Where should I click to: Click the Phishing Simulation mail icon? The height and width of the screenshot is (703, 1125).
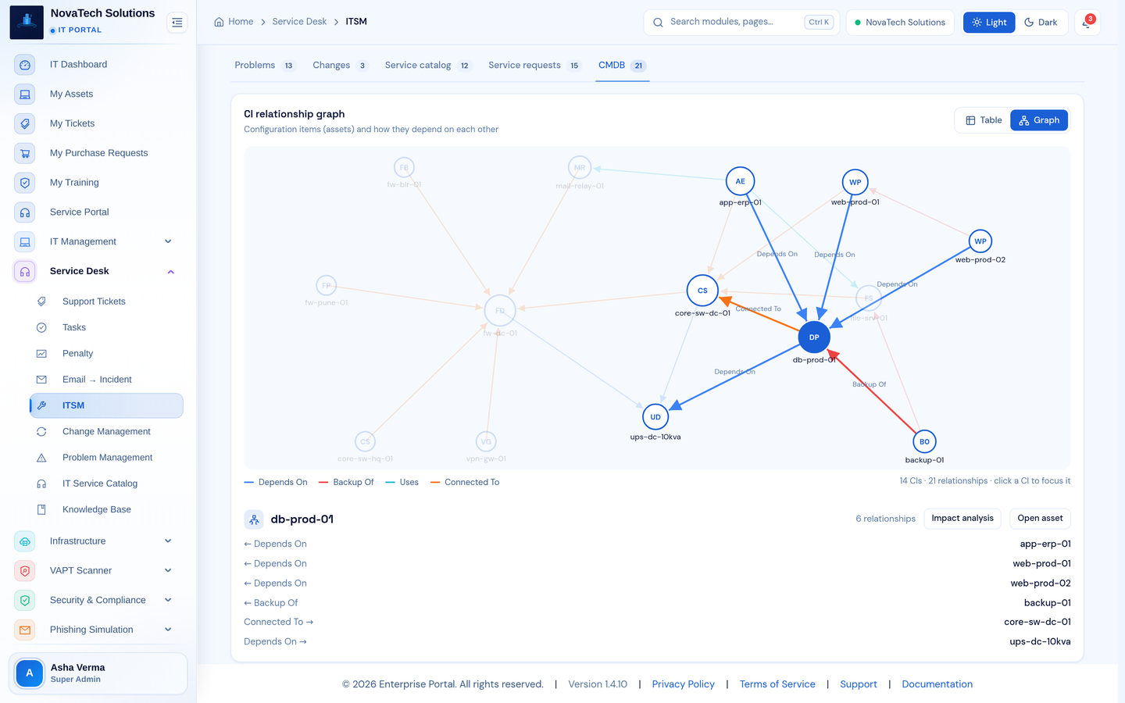point(25,630)
